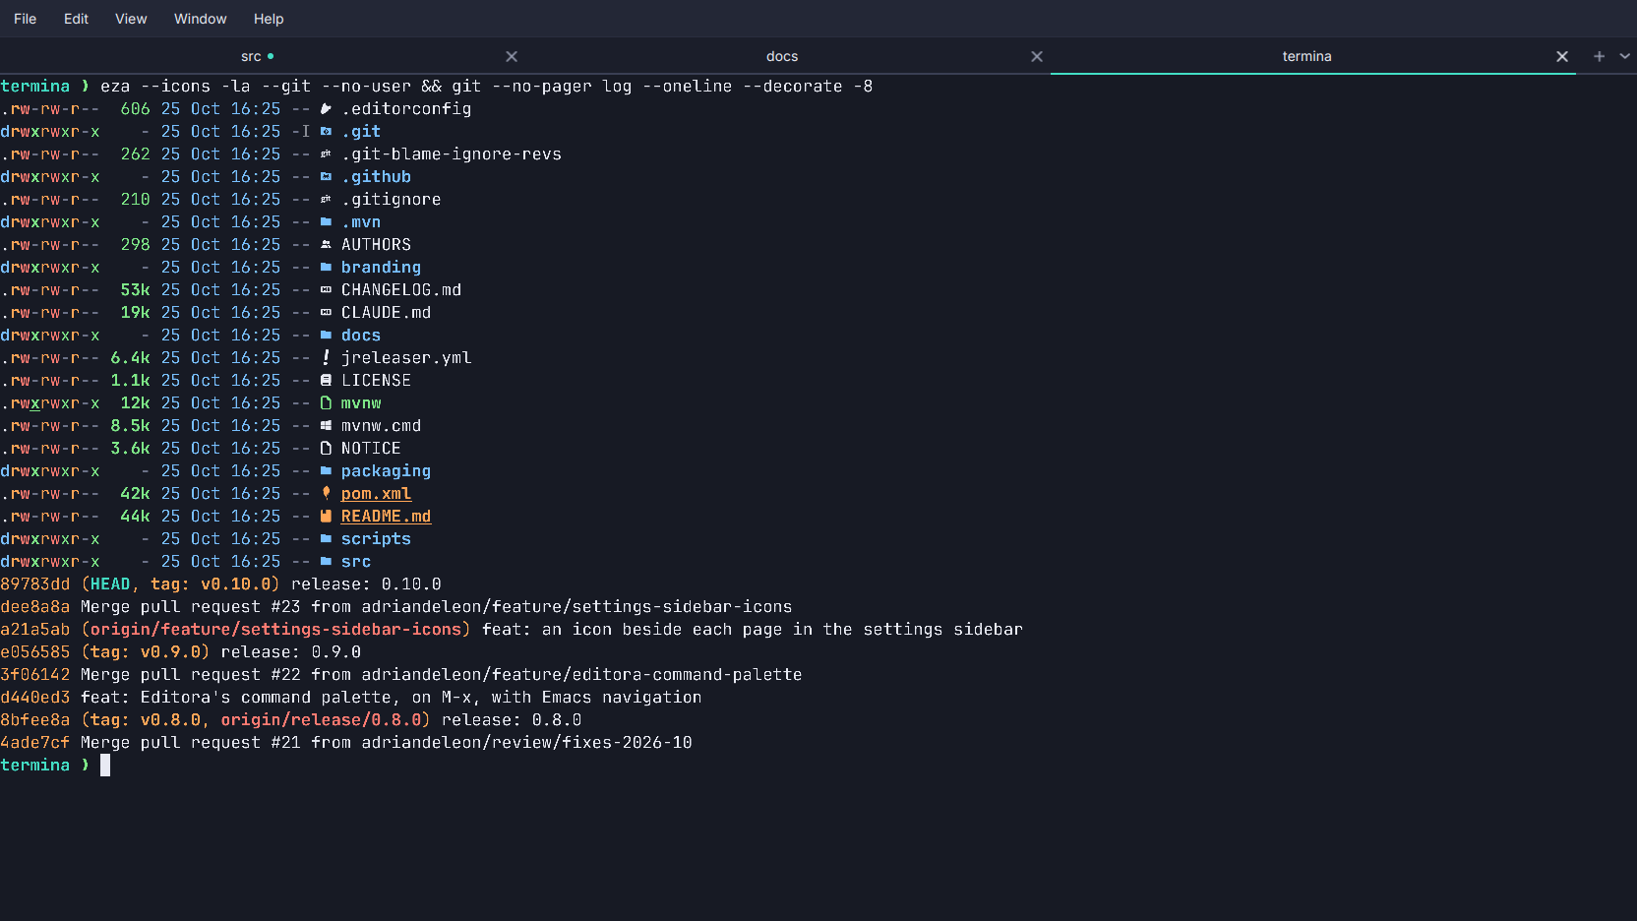
Task: Click the branding folder icon
Action: click(326, 268)
